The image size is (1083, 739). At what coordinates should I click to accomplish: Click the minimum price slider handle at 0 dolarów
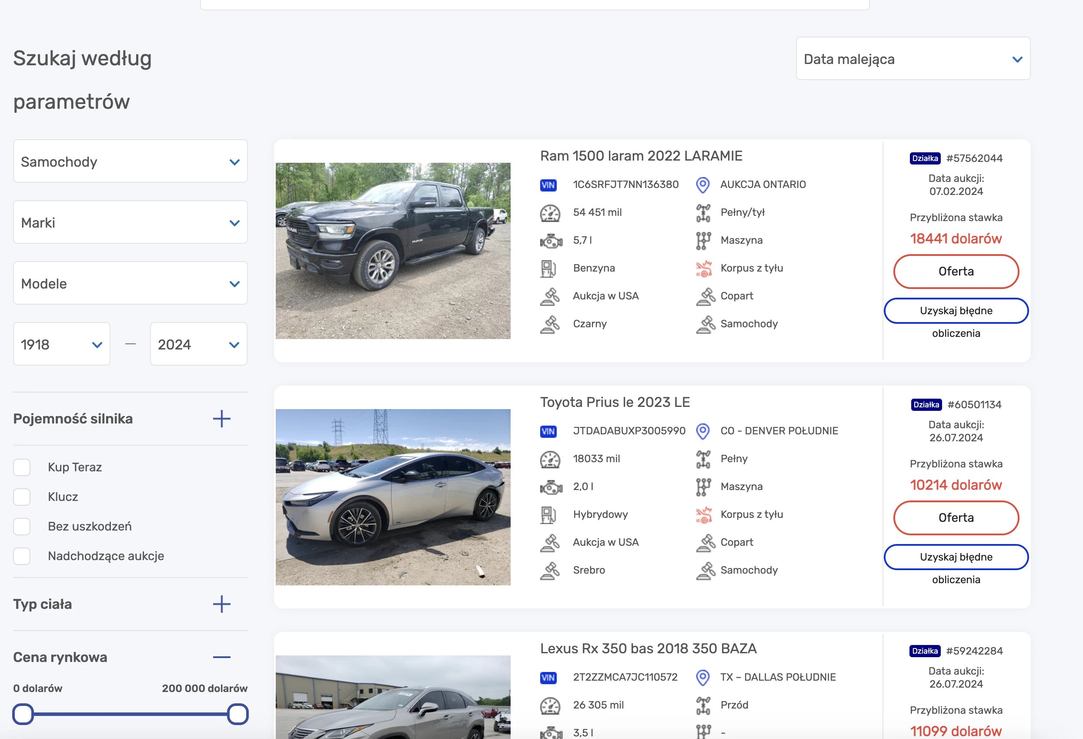tap(23, 714)
